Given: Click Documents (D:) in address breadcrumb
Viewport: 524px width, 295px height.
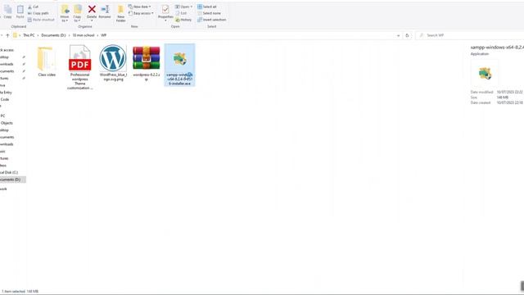Looking at the screenshot, I should tap(53, 35).
